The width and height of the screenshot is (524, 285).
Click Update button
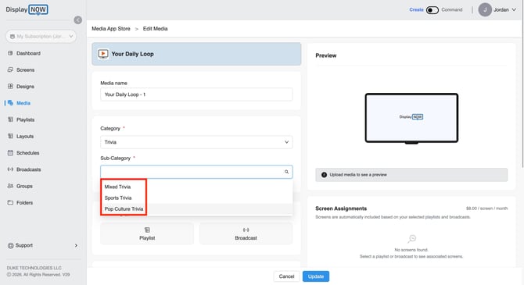click(316, 276)
